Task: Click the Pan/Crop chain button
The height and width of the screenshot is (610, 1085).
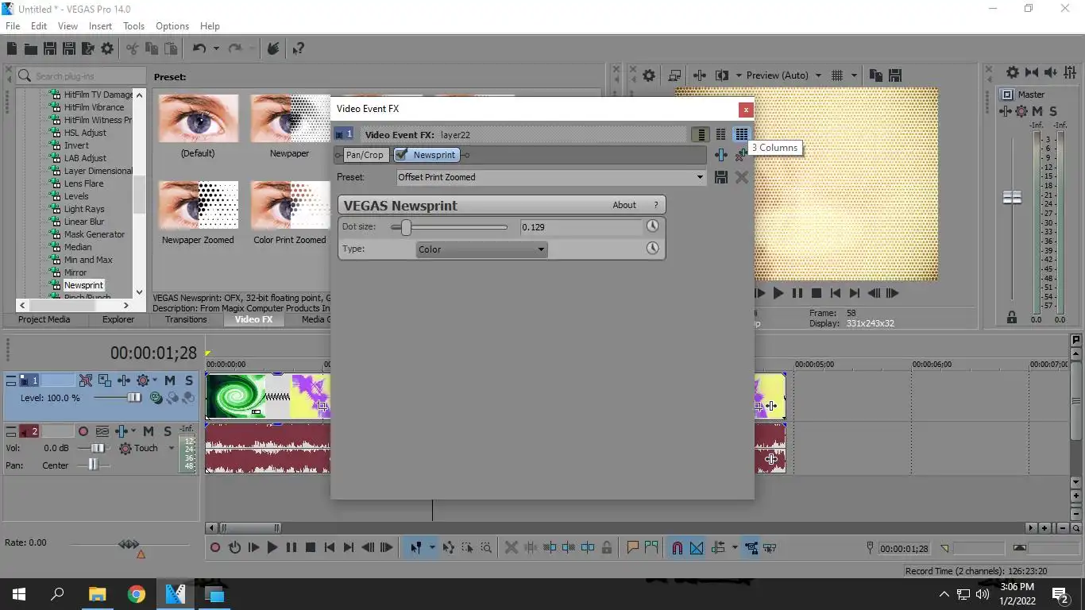Action: pos(365,155)
